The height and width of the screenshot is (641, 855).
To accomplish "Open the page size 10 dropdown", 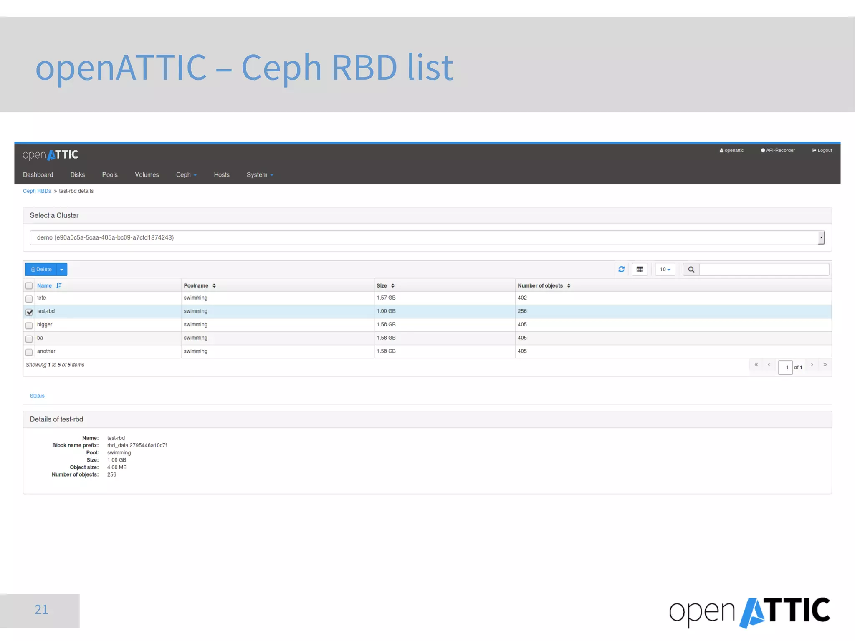I will point(665,270).
